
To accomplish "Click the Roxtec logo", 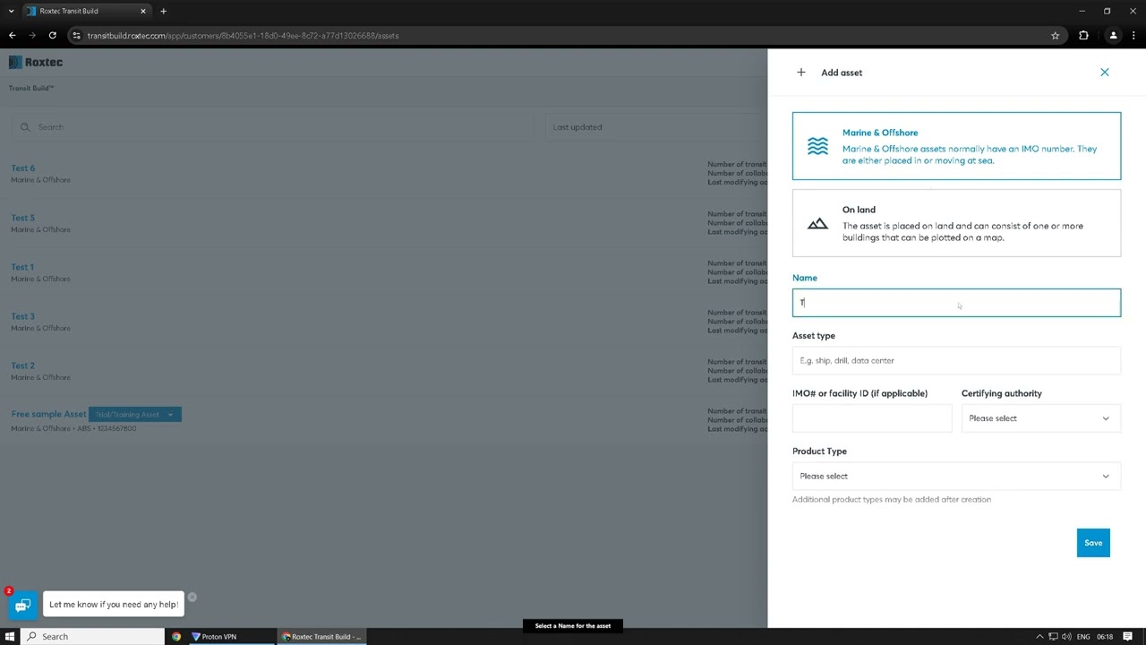I will point(36,62).
